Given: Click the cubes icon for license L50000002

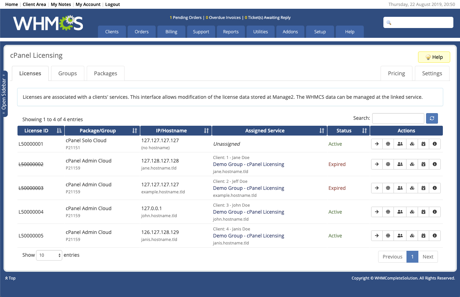Looking at the screenshot, I should coord(412,164).
